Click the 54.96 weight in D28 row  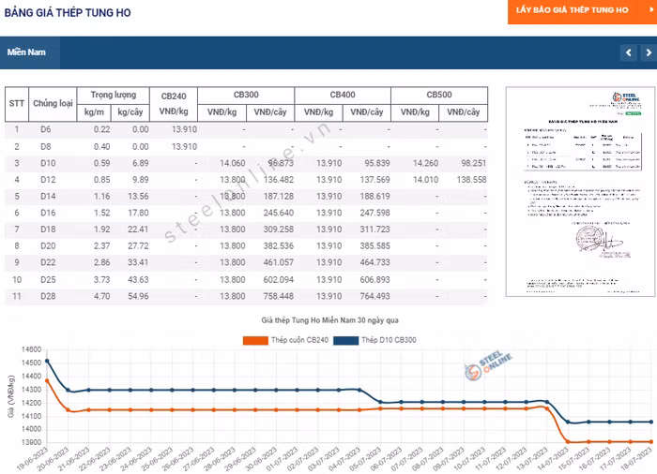138,296
